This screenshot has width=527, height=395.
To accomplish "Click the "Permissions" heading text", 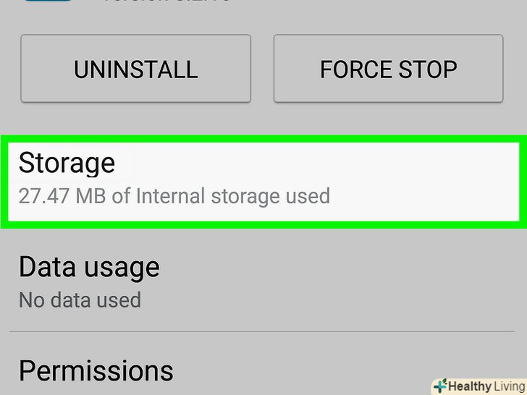I will pos(96,370).
